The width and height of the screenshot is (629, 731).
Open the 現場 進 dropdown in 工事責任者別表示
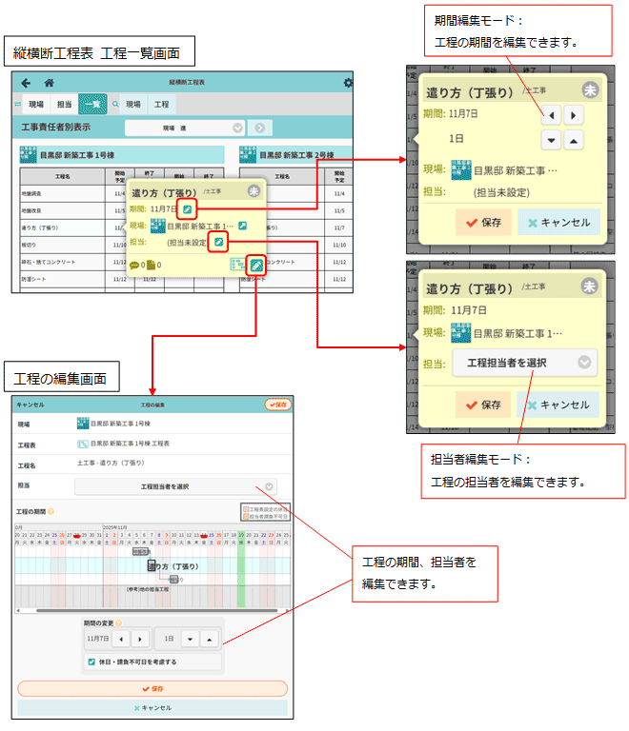(185, 127)
